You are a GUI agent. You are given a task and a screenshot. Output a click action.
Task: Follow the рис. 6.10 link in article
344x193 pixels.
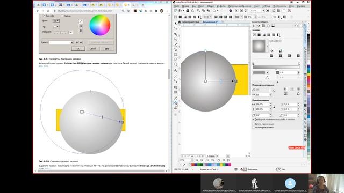click(43, 66)
